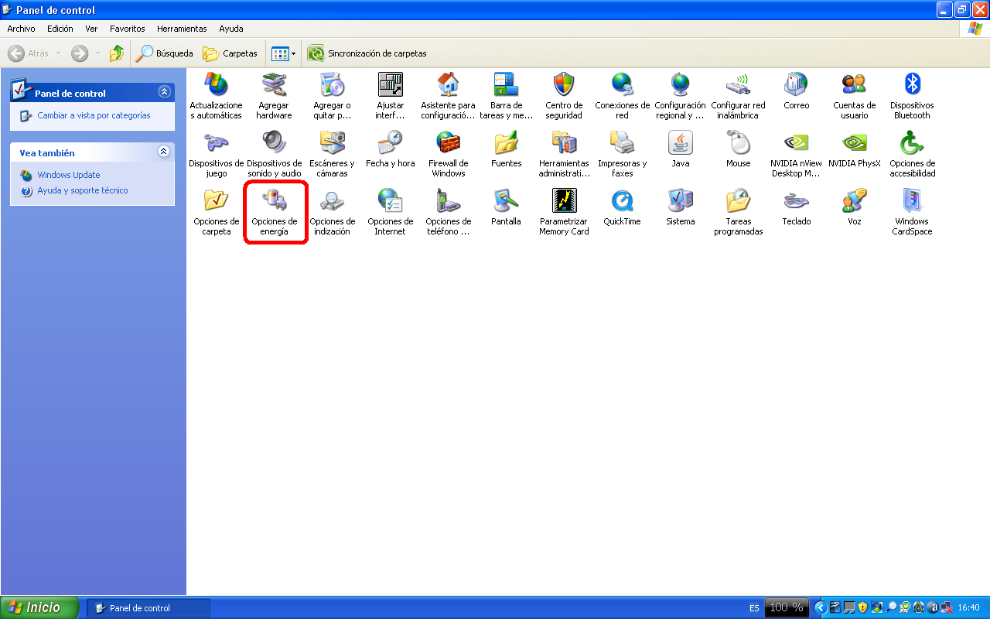The height and width of the screenshot is (619, 990).
Task: Open Agregar o quitar programas icon
Action: click(x=333, y=96)
